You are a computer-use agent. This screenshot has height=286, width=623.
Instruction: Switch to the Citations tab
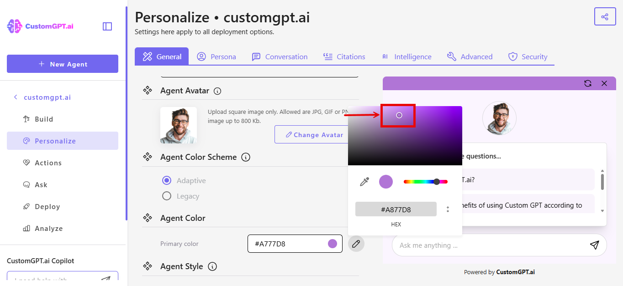point(344,56)
